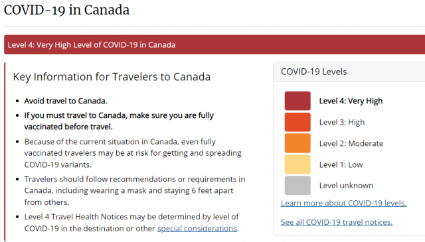Open 'Learn more about COVID-19 levels' link
The width and height of the screenshot is (425, 242).
(x=343, y=203)
